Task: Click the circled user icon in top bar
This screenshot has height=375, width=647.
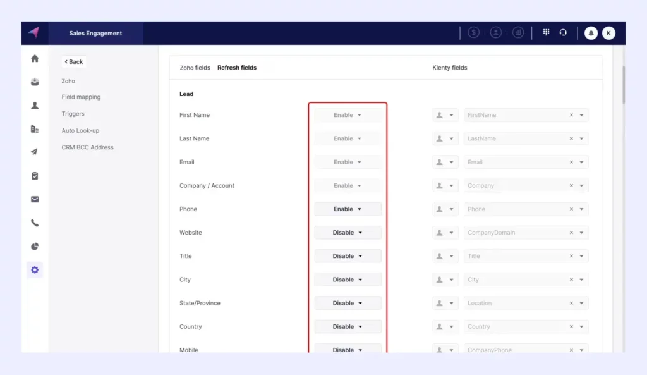Action: click(x=496, y=33)
